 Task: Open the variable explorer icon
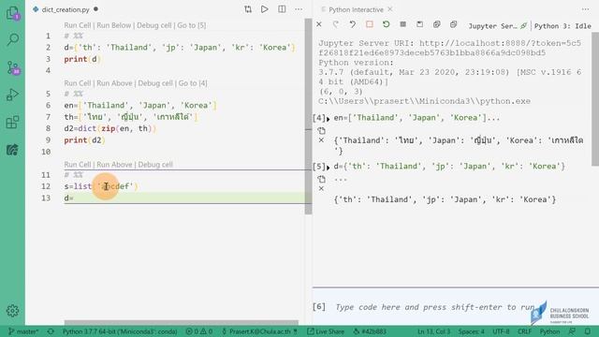[403, 24]
